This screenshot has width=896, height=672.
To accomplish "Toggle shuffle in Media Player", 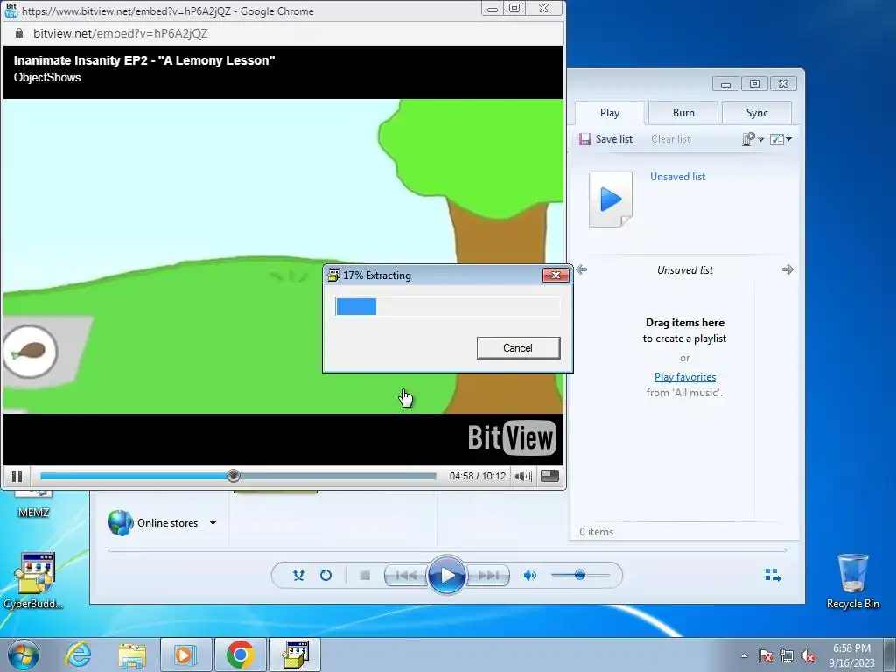I will [298, 575].
